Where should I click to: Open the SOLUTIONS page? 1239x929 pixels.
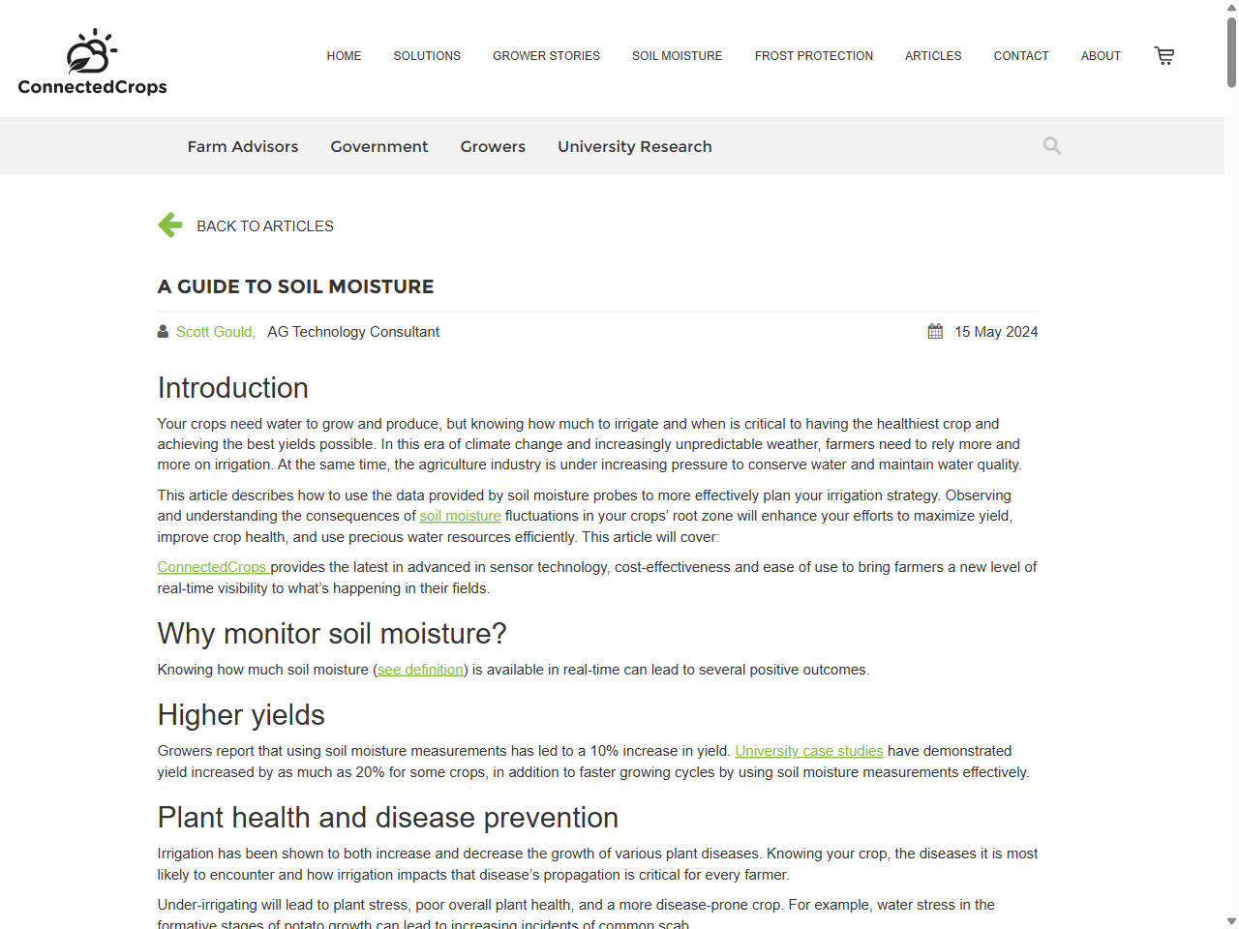426,56
